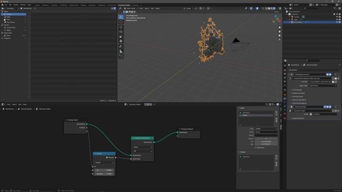Open the Point domain dropdown on Delete Geometry
Viewport: 342px width, 192px height.
pos(143,147)
